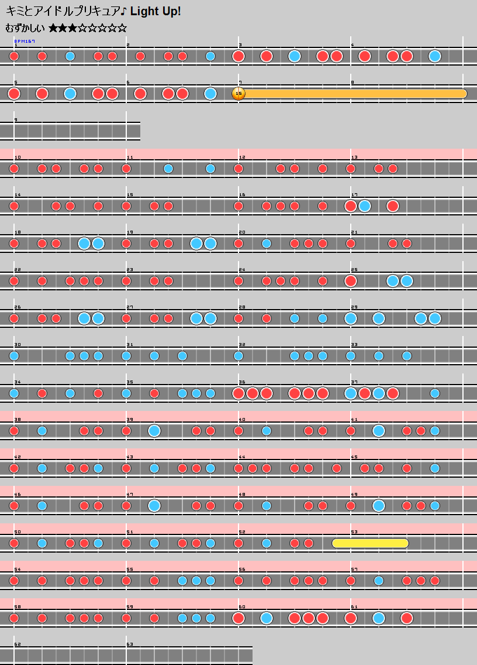Click the first filled difficulty star
Image resolution: width=477 pixels, height=665 pixels.
(54, 28)
